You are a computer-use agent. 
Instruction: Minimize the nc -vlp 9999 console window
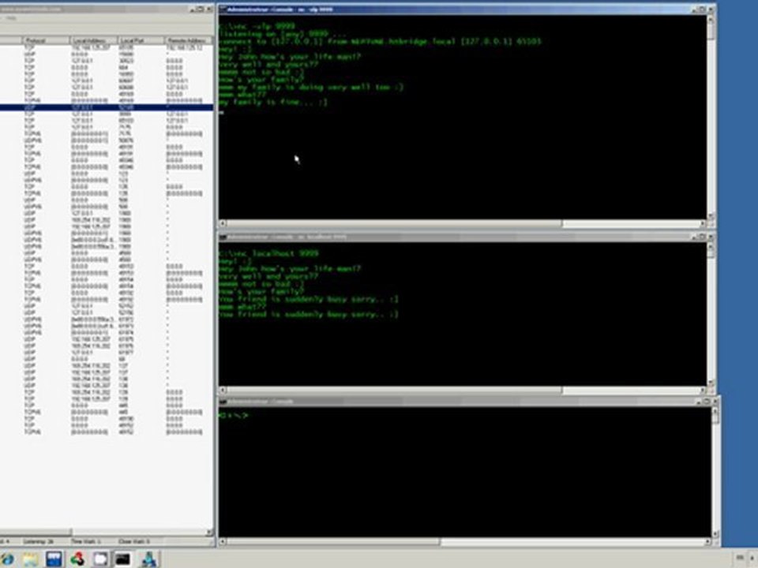(694, 9)
